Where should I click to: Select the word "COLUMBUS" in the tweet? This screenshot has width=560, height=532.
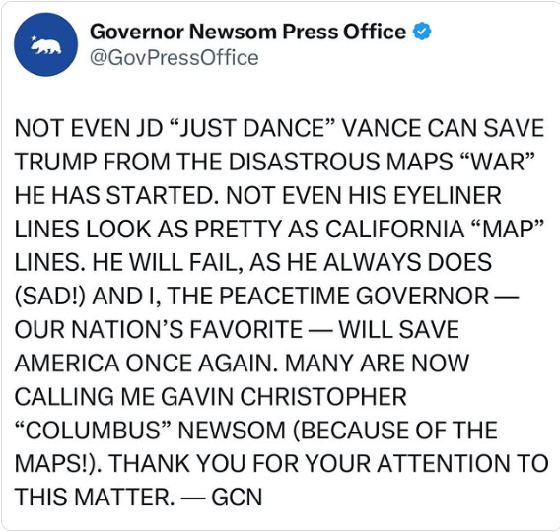click(94, 430)
